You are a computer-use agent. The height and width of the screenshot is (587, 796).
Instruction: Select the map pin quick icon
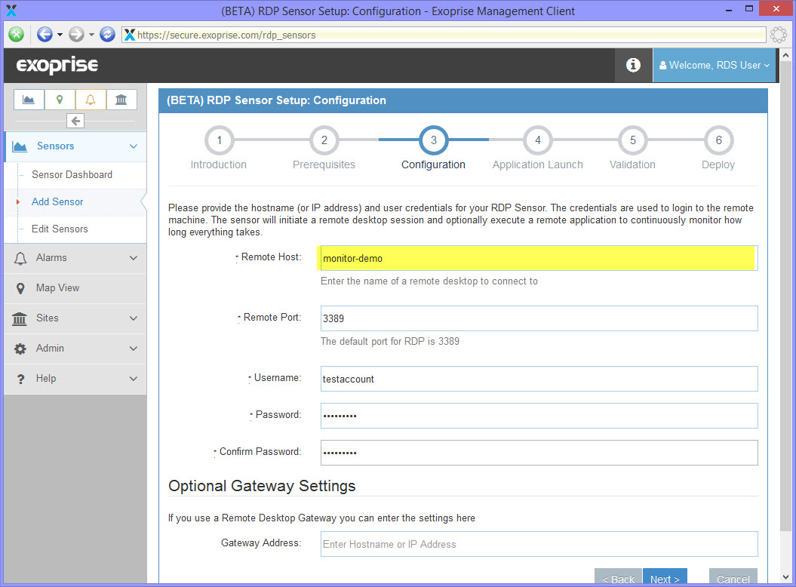tap(60, 100)
